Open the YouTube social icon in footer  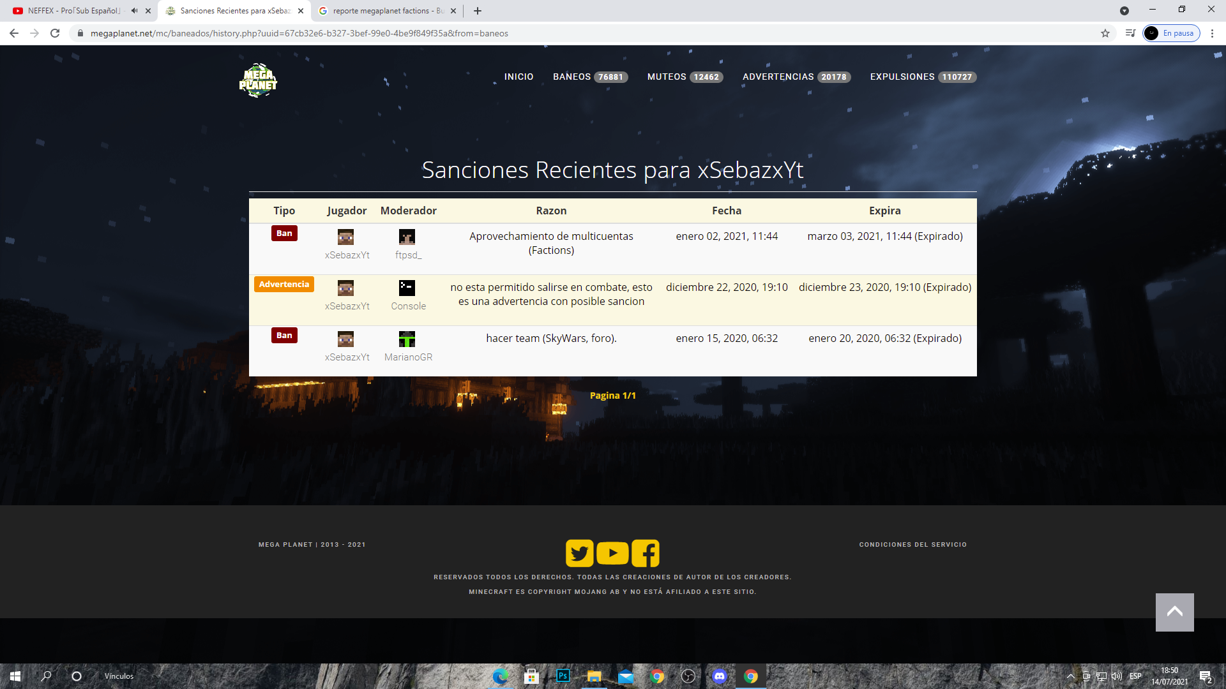(x=612, y=553)
